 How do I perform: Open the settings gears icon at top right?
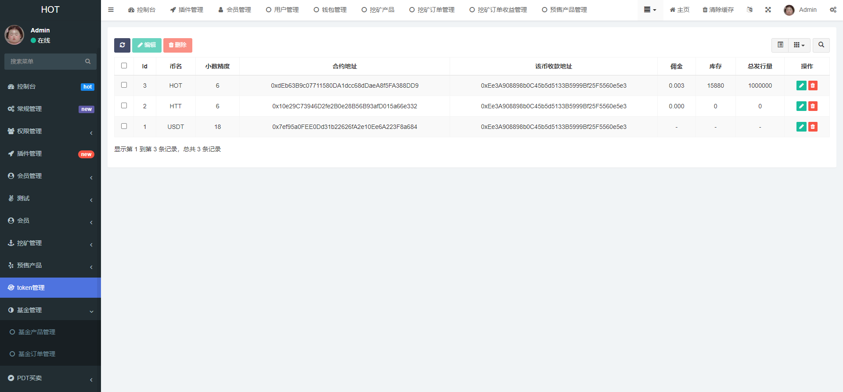pos(833,10)
